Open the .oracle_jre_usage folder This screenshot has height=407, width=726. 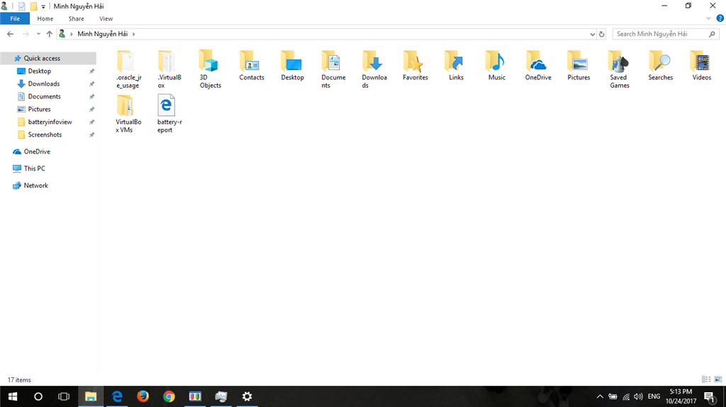coord(128,69)
